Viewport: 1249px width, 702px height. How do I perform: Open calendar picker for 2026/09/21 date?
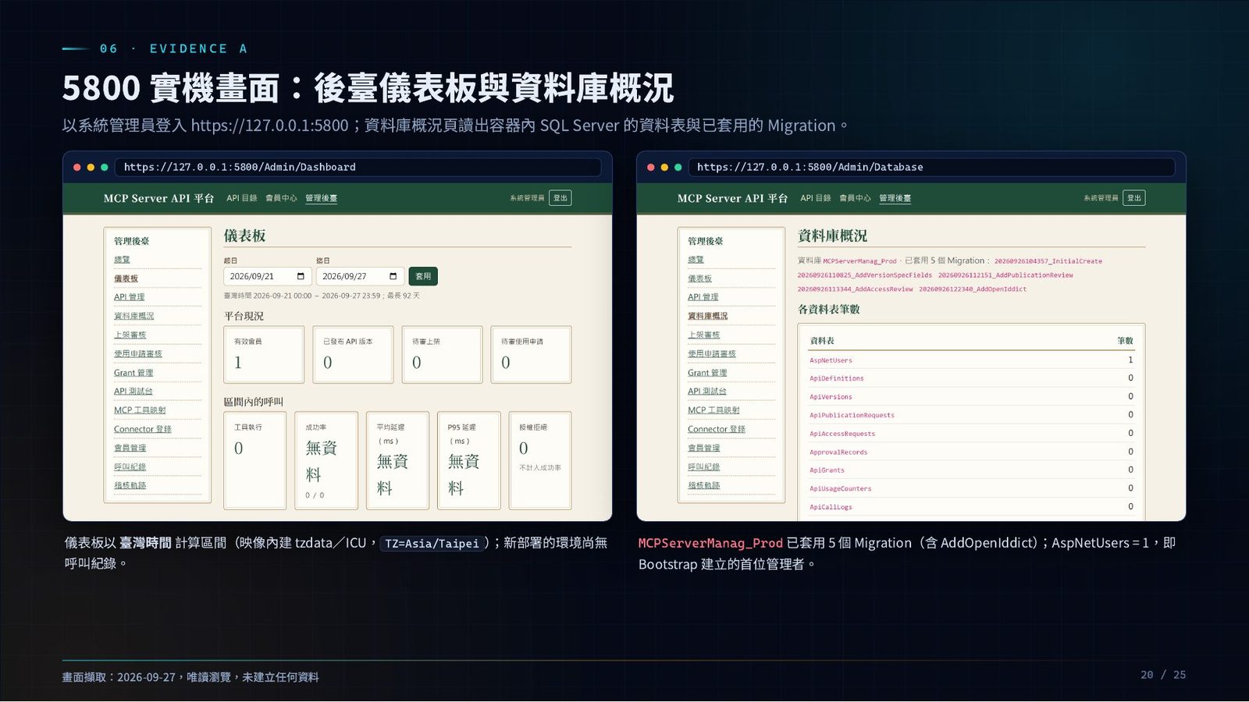(x=301, y=276)
